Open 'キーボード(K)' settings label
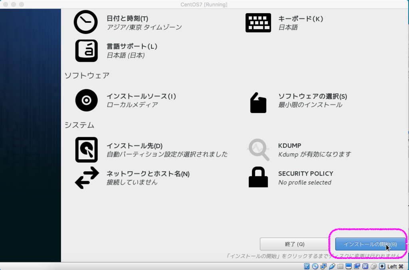 tap(301, 19)
